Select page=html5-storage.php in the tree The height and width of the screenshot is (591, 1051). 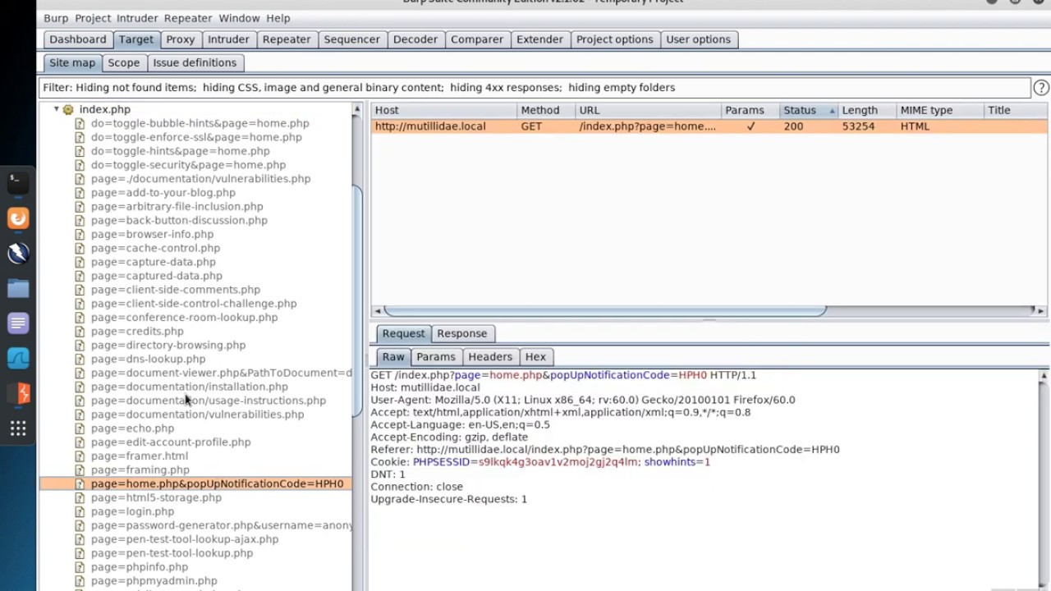156,497
